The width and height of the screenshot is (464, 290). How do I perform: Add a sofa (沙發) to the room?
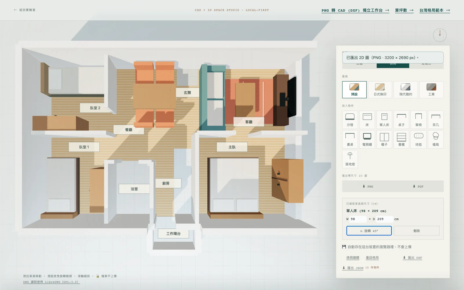coord(350,120)
